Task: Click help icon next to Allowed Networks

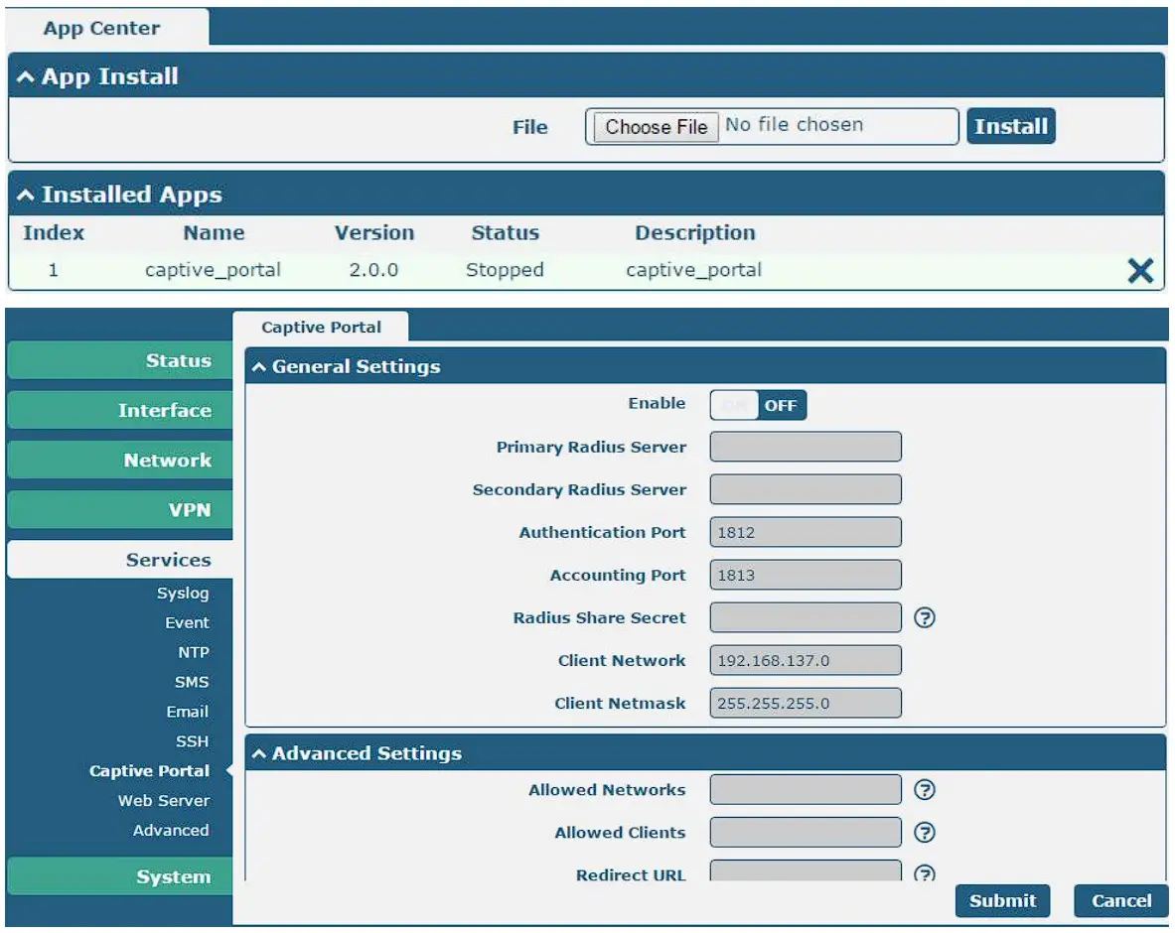Action: [x=925, y=791]
